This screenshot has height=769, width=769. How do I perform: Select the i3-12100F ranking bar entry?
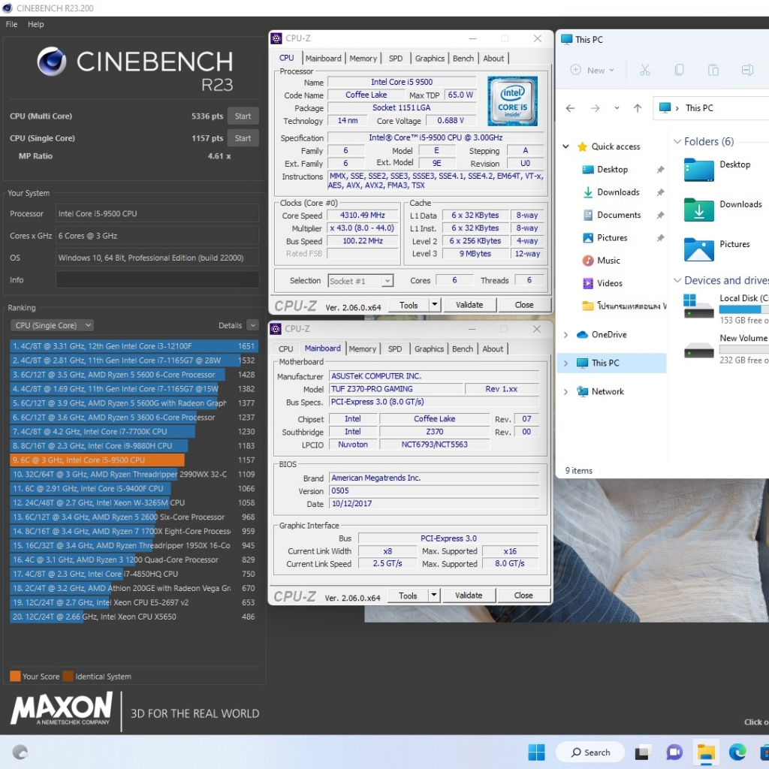[x=134, y=346]
